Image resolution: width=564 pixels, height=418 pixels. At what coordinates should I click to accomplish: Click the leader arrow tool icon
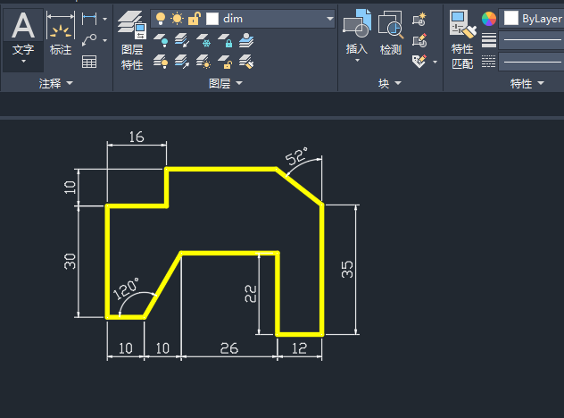[x=89, y=40]
